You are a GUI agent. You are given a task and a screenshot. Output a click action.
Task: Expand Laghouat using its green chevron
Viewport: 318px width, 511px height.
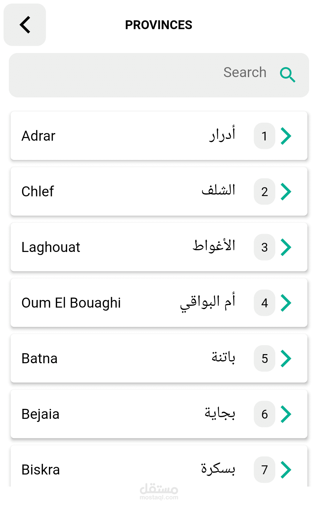coord(286,247)
